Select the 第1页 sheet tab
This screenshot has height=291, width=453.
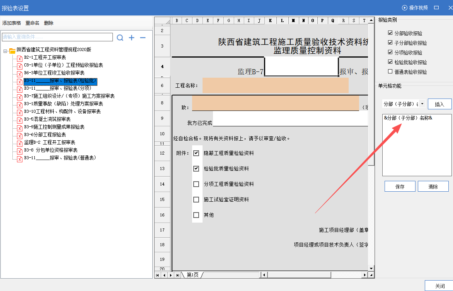[x=192, y=275]
